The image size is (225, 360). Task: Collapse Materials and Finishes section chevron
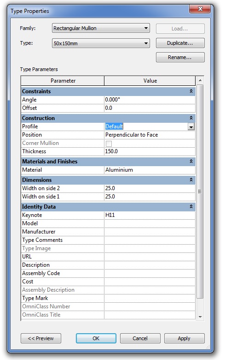[191, 162]
